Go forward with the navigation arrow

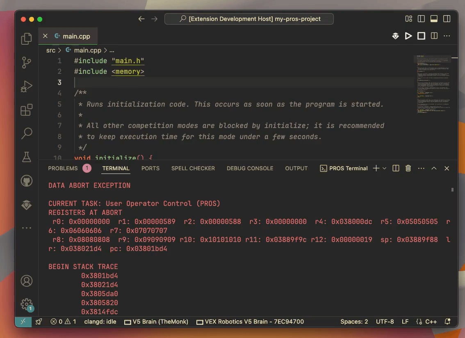(154, 19)
